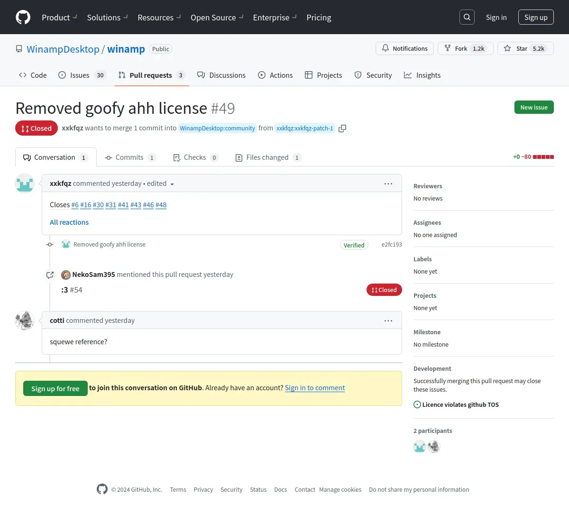Click Sign up for free button

[55, 388]
